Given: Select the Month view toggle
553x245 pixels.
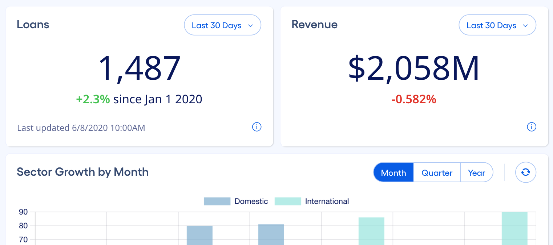Looking at the screenshot, I should (x=393, y=173).
